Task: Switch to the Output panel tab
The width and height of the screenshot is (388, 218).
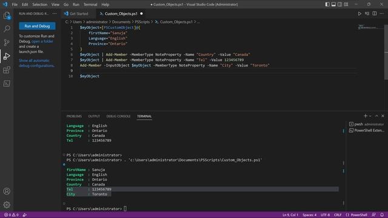Action: click(94, 116)
